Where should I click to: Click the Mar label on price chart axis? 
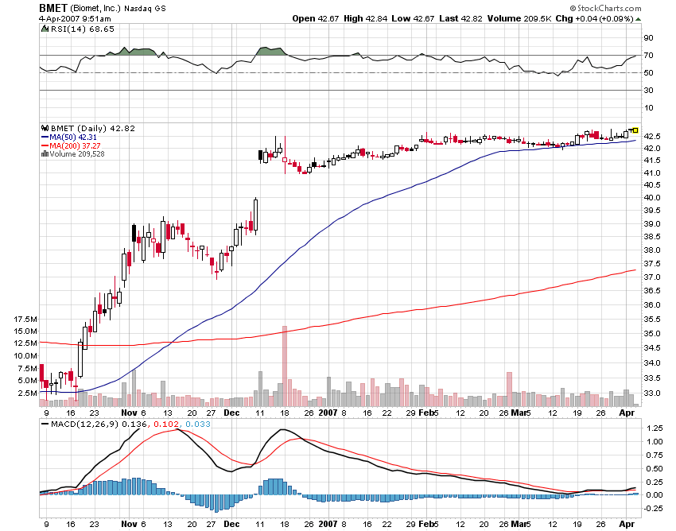tap(519, 413)
